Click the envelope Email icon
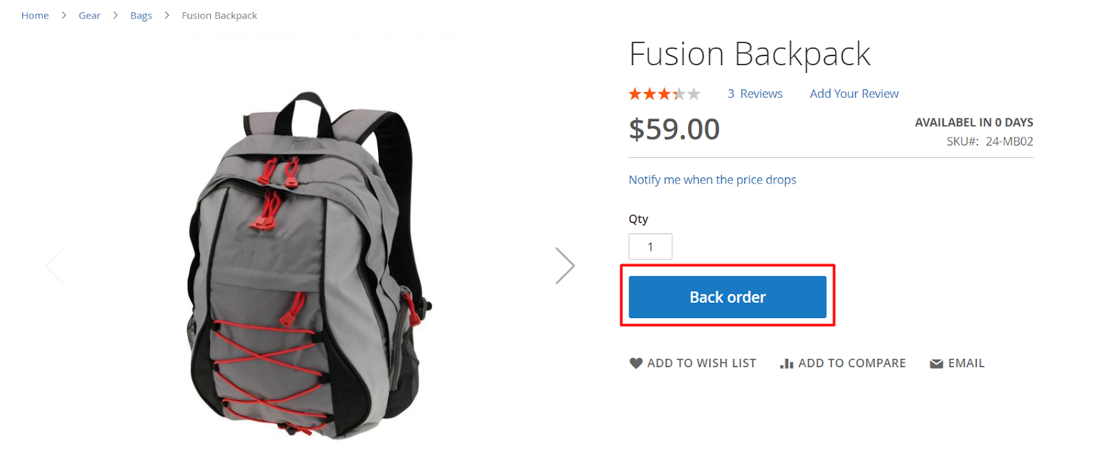The height and width of the screenshot is (467, 1110). coord(937,364)
